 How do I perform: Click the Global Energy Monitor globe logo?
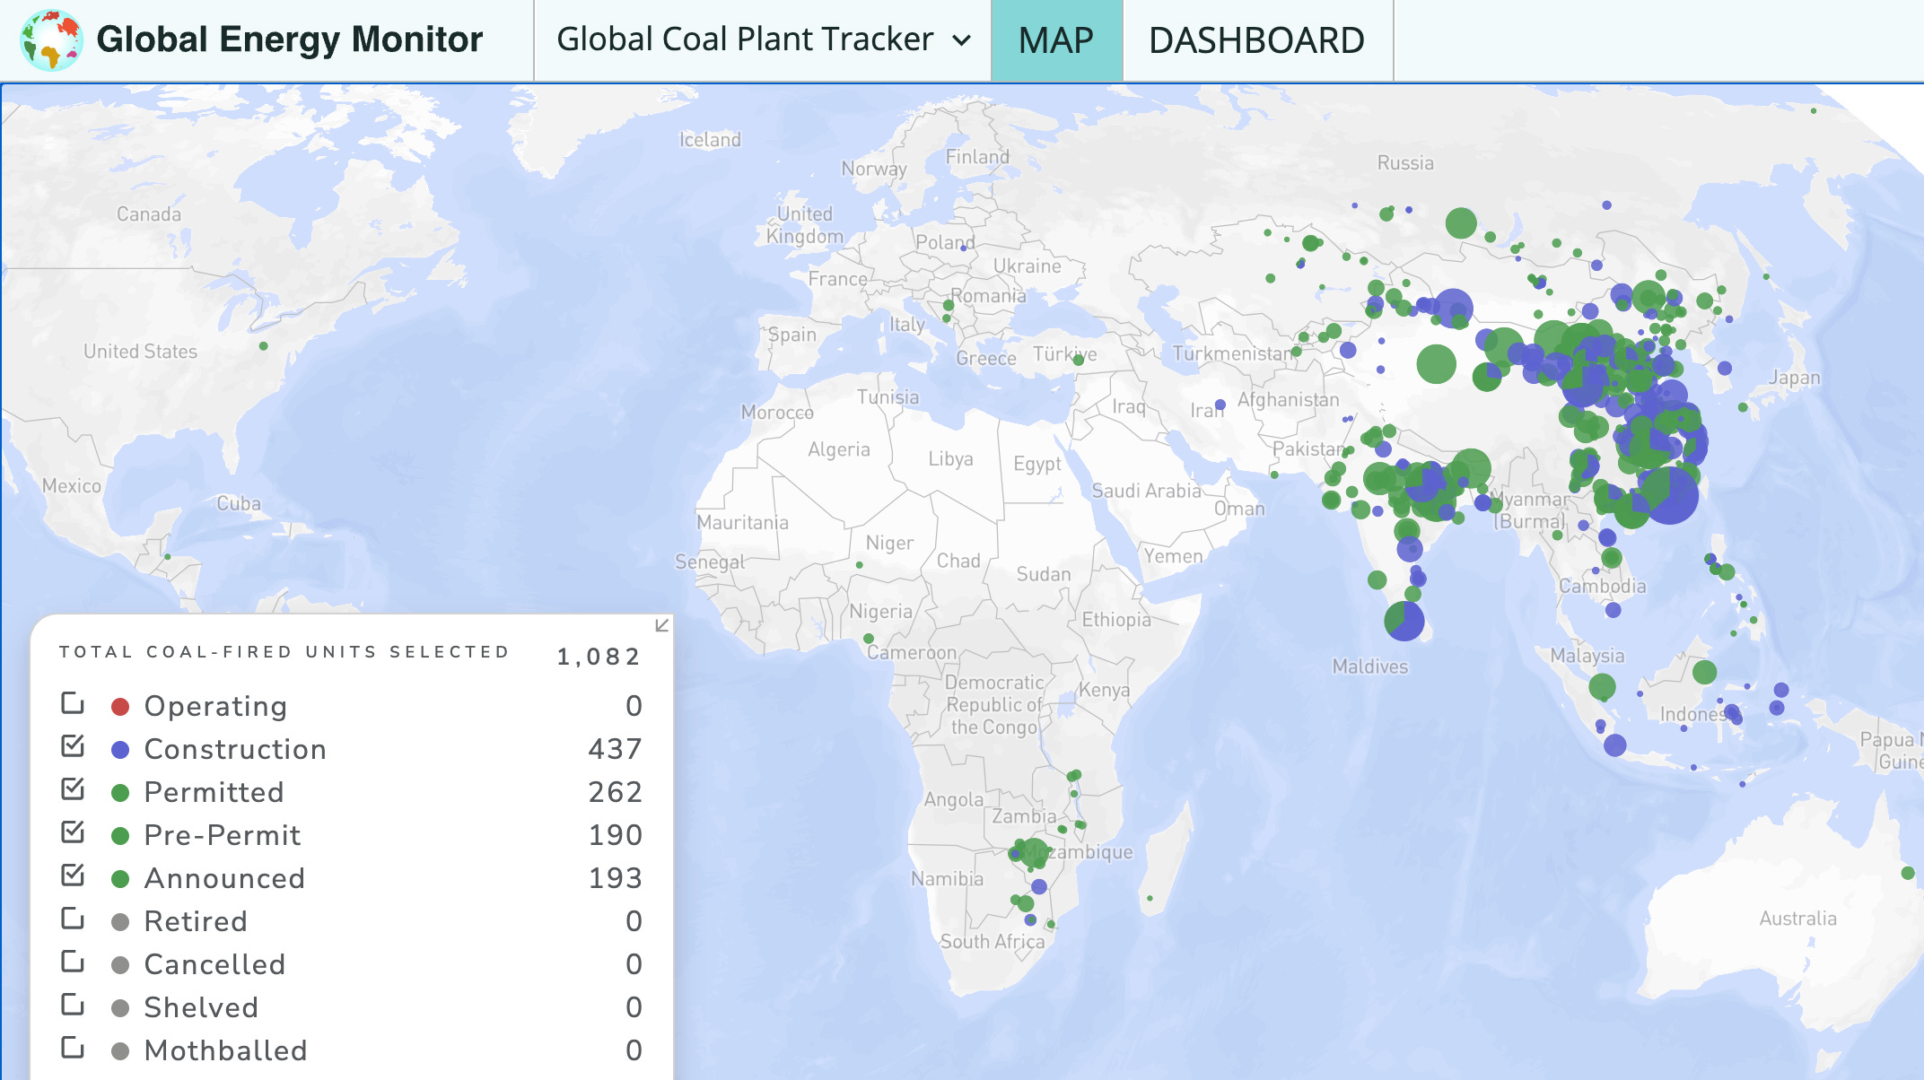(x=51, y=40)
